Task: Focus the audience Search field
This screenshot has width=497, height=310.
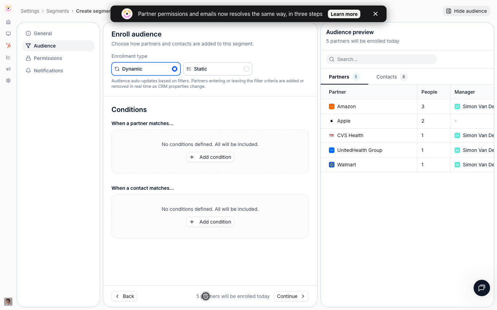Action: click(381, 59)
